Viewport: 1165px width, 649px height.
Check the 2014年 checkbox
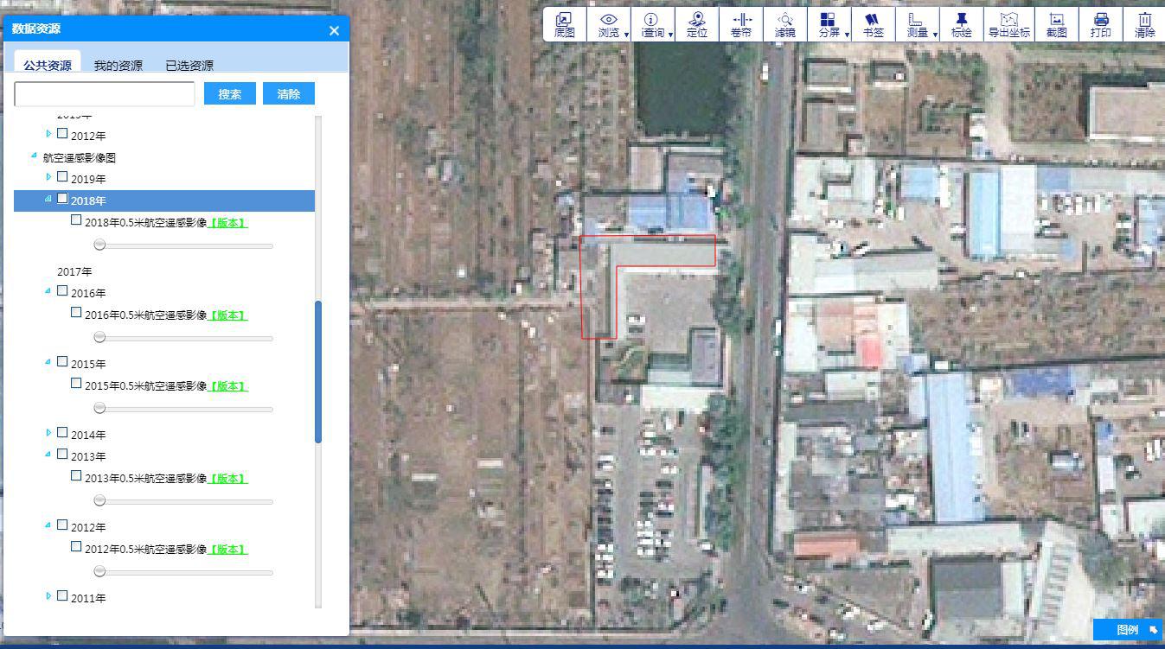click(x=62, y=433)
